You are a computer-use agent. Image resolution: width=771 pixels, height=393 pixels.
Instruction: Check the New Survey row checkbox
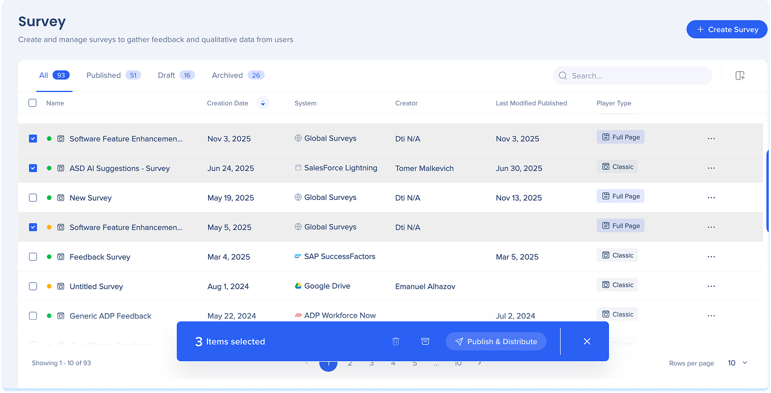(x=33, y=198)
